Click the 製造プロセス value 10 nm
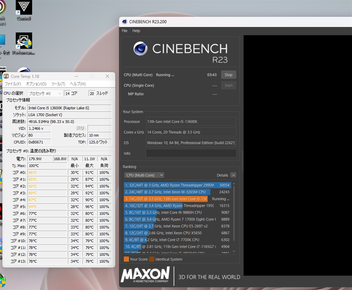 [x=99, y=135]
